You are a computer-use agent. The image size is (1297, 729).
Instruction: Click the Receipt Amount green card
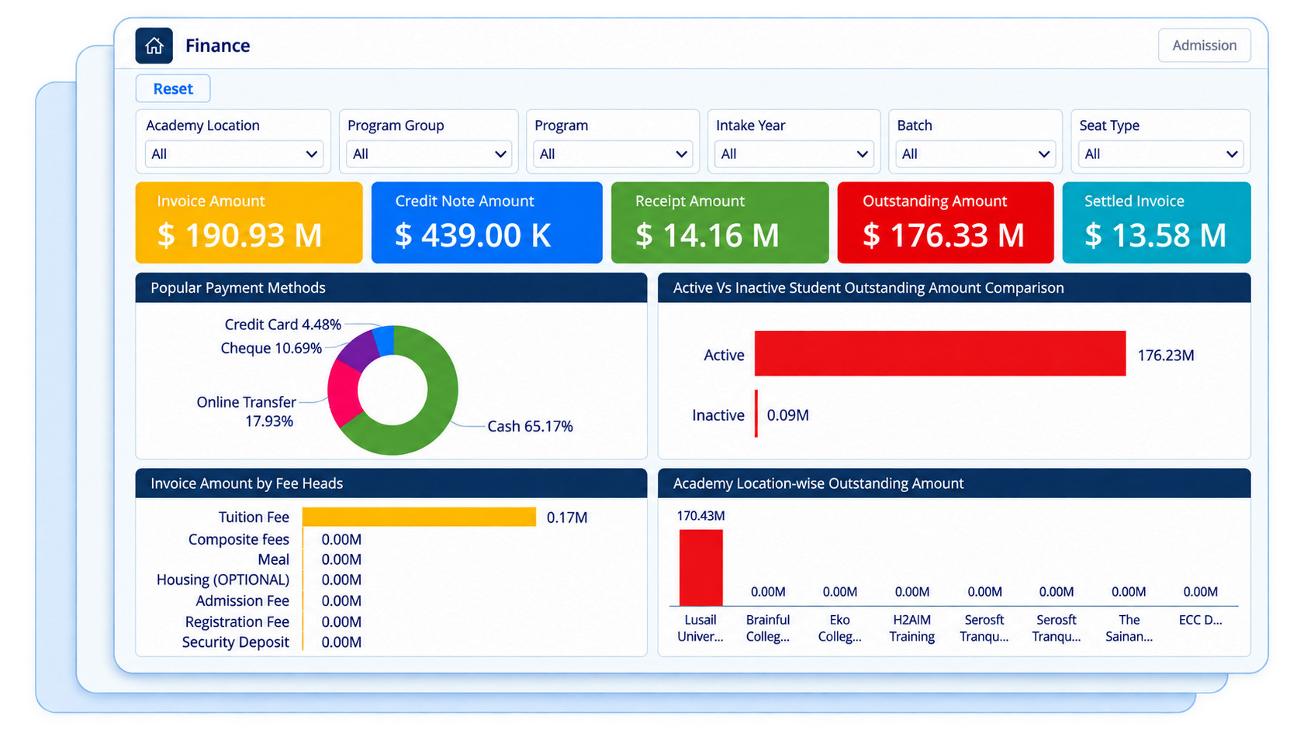point(720,222)
